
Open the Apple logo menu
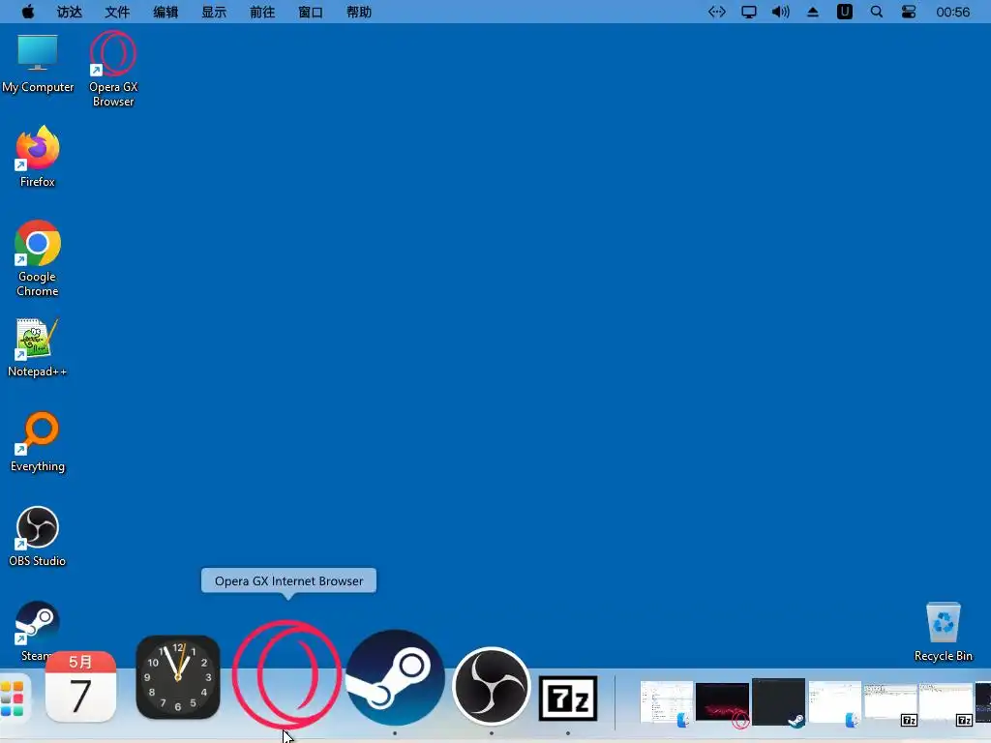(28, 12)
